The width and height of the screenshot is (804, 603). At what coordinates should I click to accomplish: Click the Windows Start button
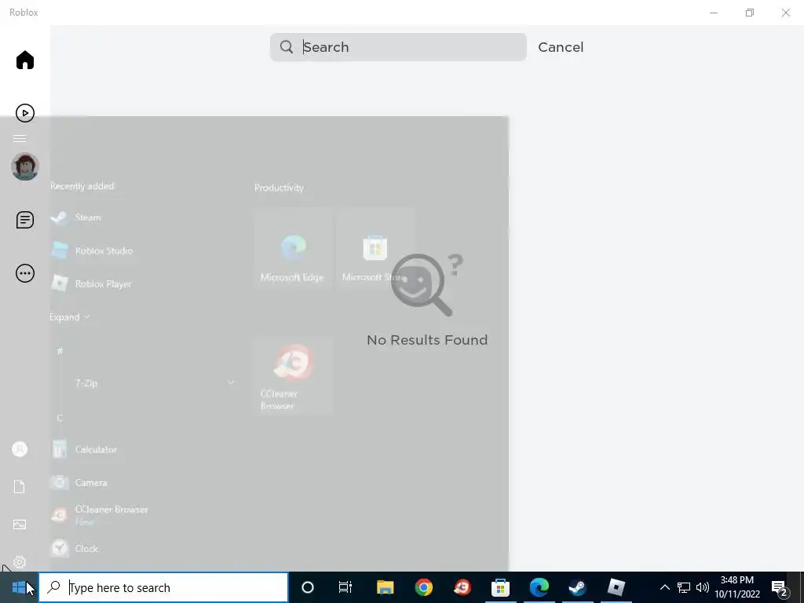pos(19,587)
